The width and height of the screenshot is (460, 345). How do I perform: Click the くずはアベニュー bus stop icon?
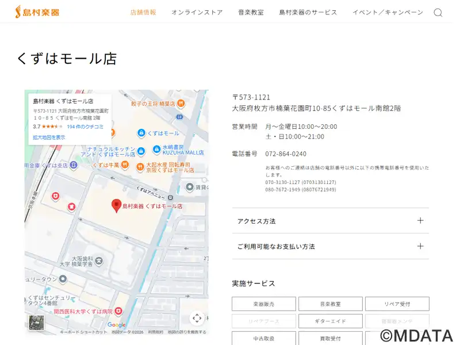(170, 197)
